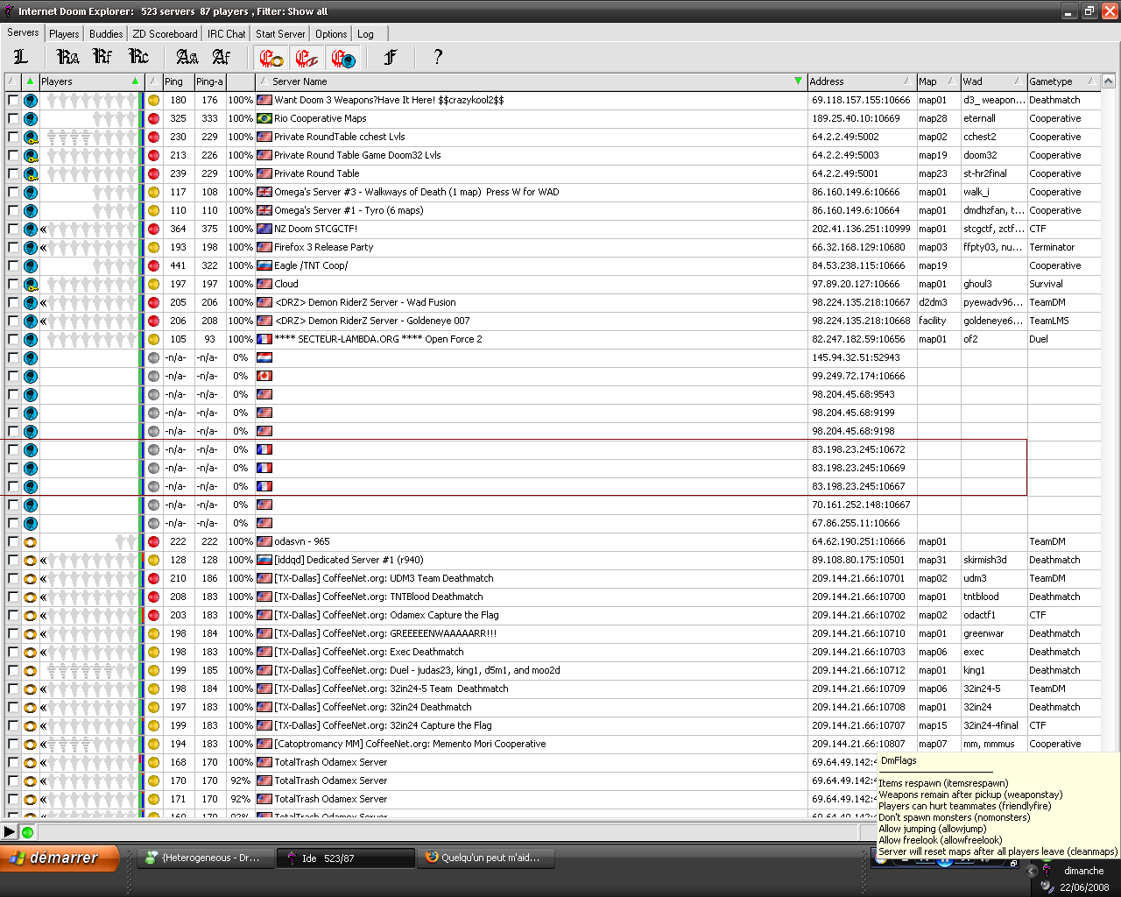This screenshot has width=1121, height=897.
Task: Tick checkbox for Firefox 3 Release Party
Action: tap(13, 247)
